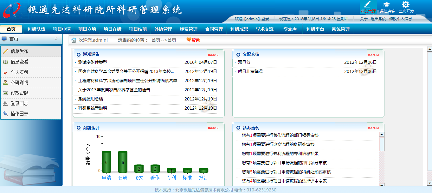Click person icon beside 科研详情
This screenshot has height=193, width=432.
pyautogui.click(x=5, y=82)
